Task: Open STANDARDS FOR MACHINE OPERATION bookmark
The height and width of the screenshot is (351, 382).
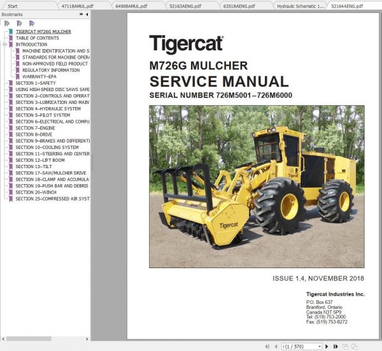Action: point(56,57)
